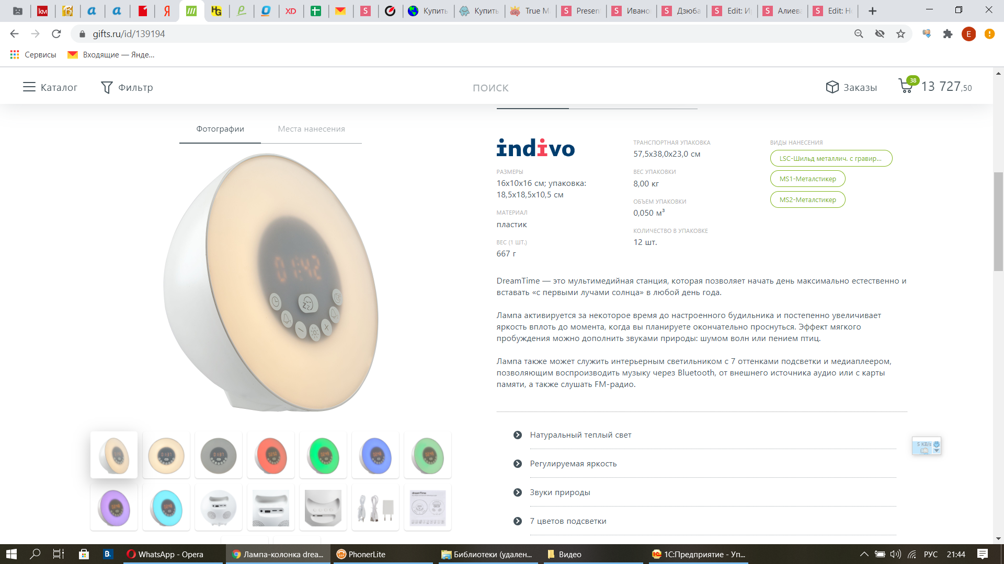Viewport: 1004px width, 564px height.
Task: Open the shopping cart icon
Action: (x=906, y=86)
